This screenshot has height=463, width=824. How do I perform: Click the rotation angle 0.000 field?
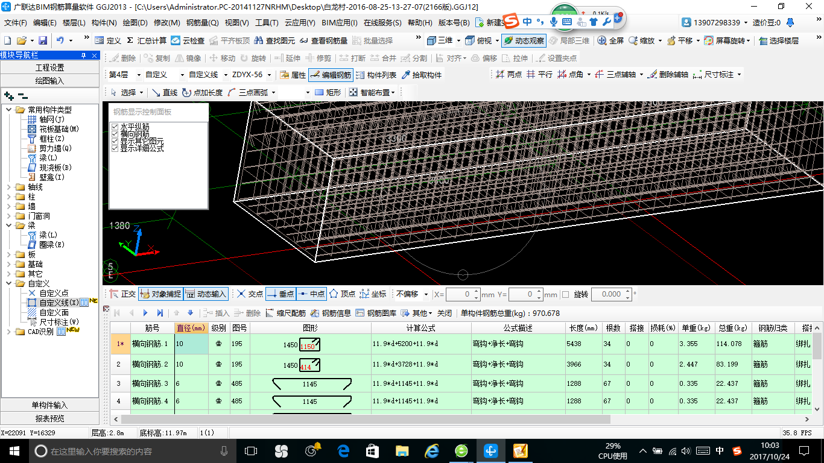click(610, 294)
